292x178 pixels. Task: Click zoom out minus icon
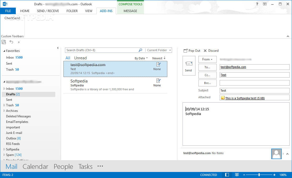pyautogui.click(x=244, y=175)
